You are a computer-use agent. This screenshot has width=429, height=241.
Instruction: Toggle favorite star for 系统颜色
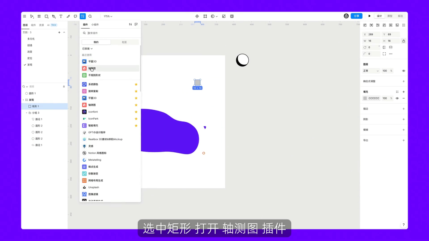(x=136, y=84)
